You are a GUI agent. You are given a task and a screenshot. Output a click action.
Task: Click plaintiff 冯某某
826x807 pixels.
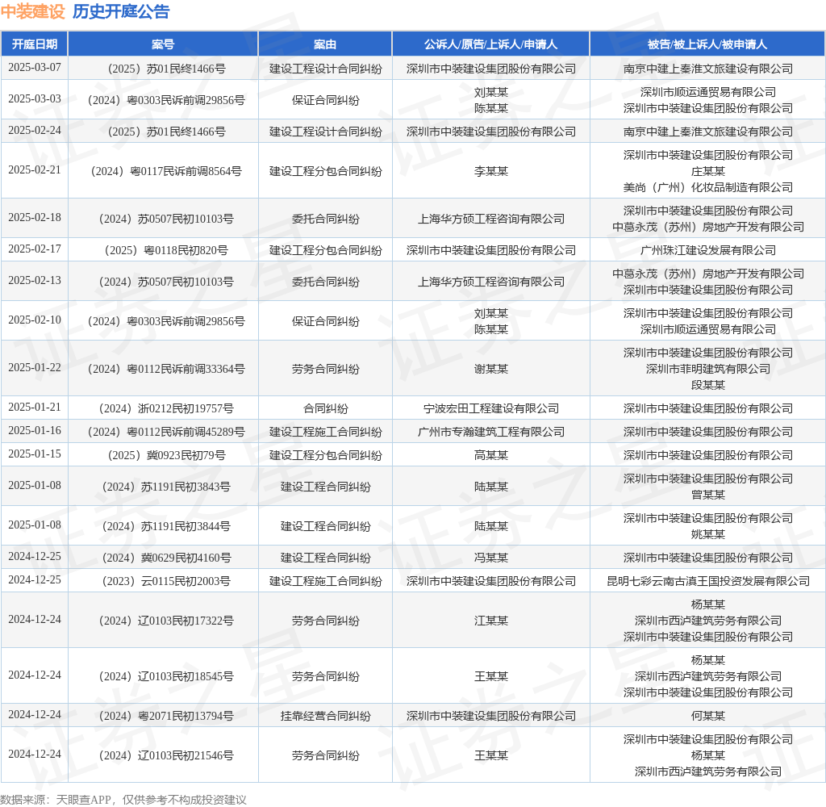pyautogui.click(x=491, y=558)
